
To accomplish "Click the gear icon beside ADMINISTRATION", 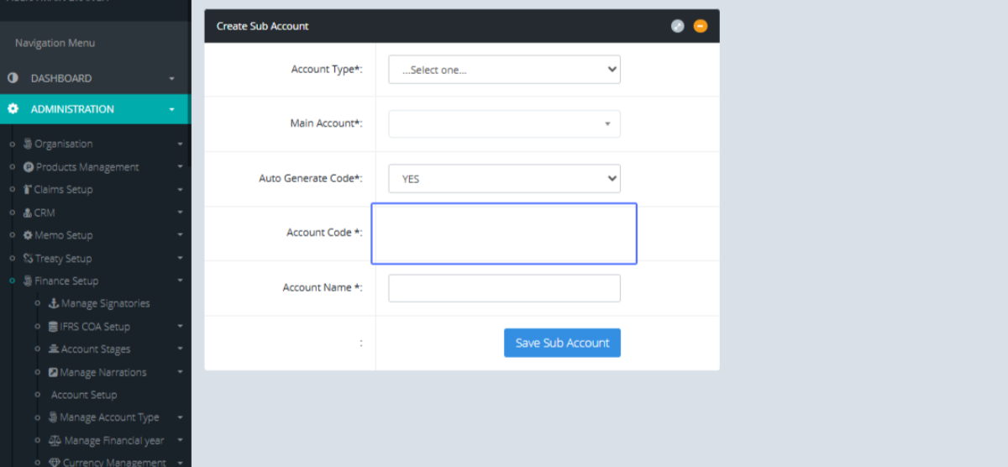I will [x=13, y=109].
